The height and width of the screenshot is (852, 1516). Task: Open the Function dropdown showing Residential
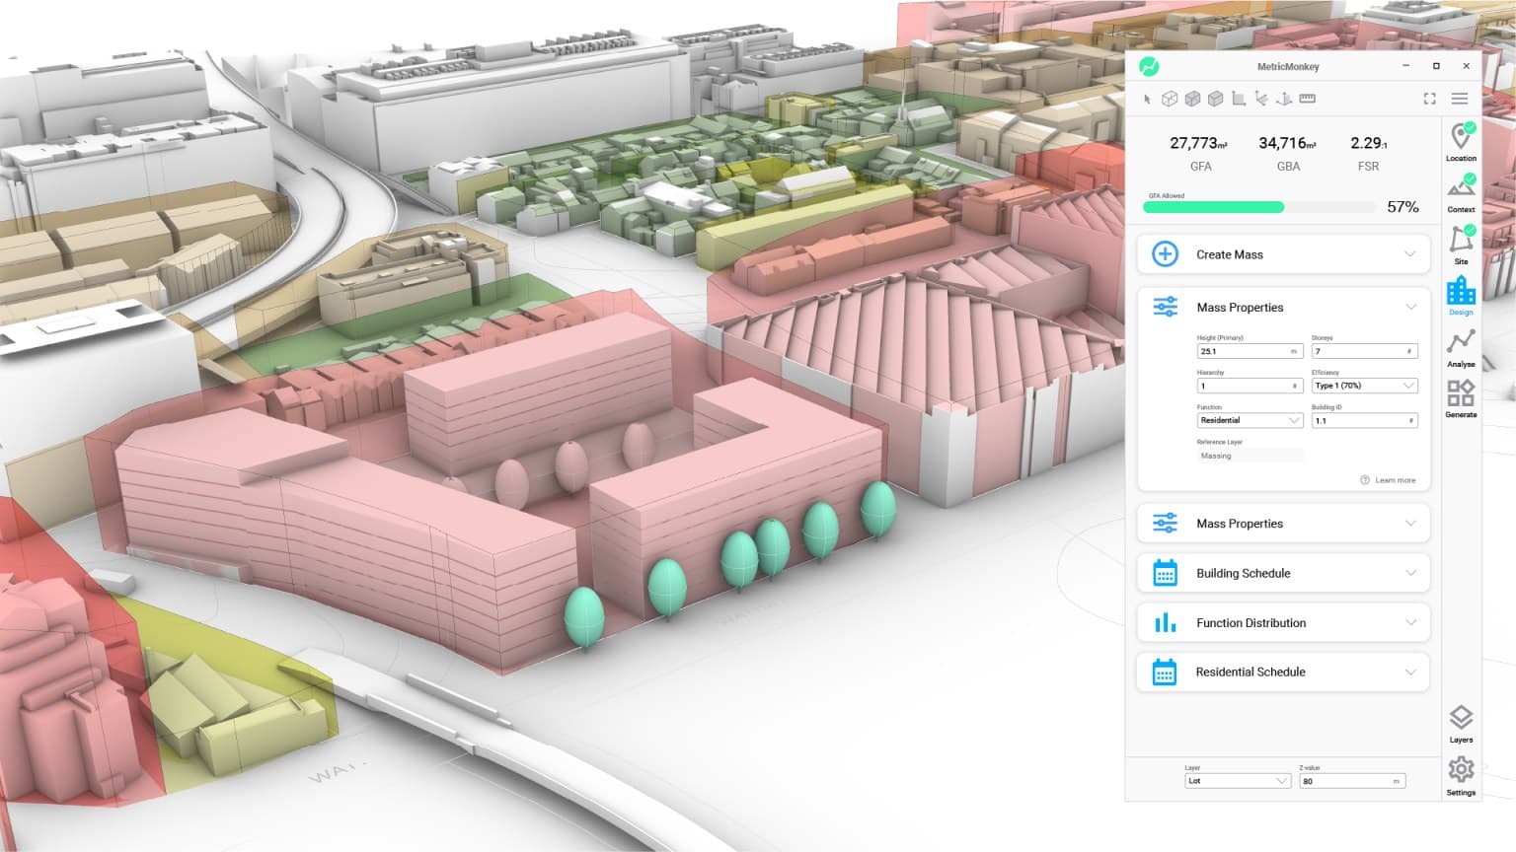coord(1250,420)
